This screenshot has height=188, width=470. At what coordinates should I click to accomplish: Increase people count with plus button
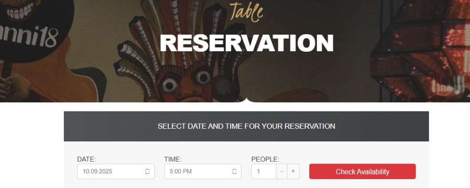click(293, 171)
